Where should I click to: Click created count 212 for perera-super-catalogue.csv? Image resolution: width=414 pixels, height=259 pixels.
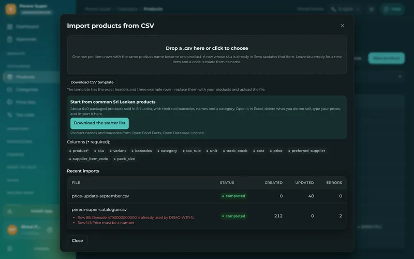click(278, 216)
